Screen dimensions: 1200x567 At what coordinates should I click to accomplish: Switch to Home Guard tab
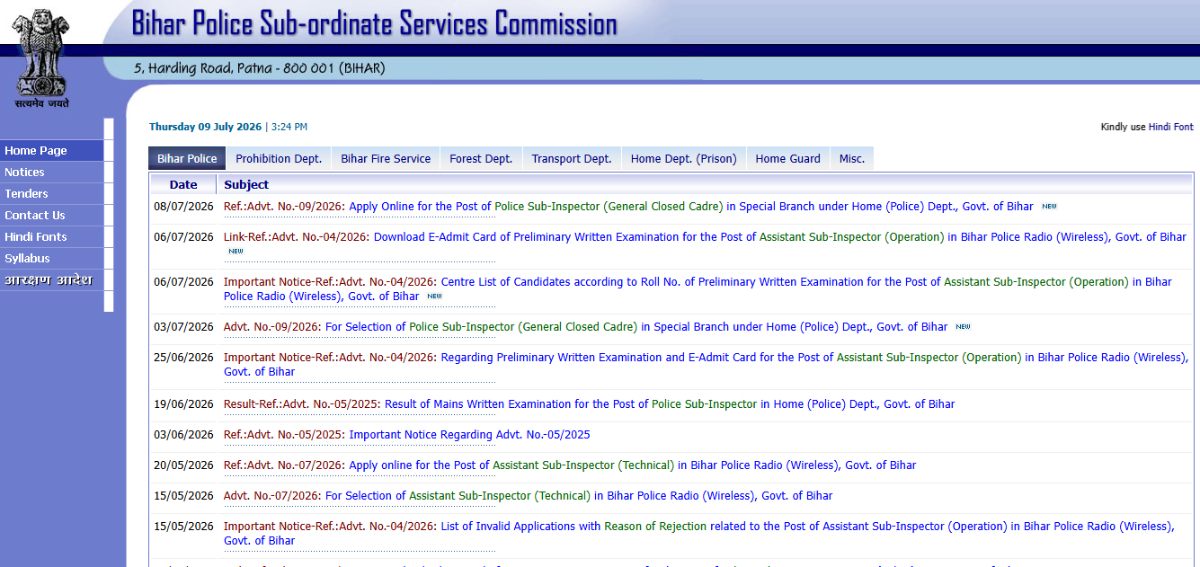787,158
